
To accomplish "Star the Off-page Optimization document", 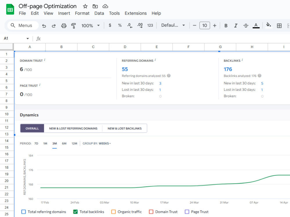I will [85, 6].
